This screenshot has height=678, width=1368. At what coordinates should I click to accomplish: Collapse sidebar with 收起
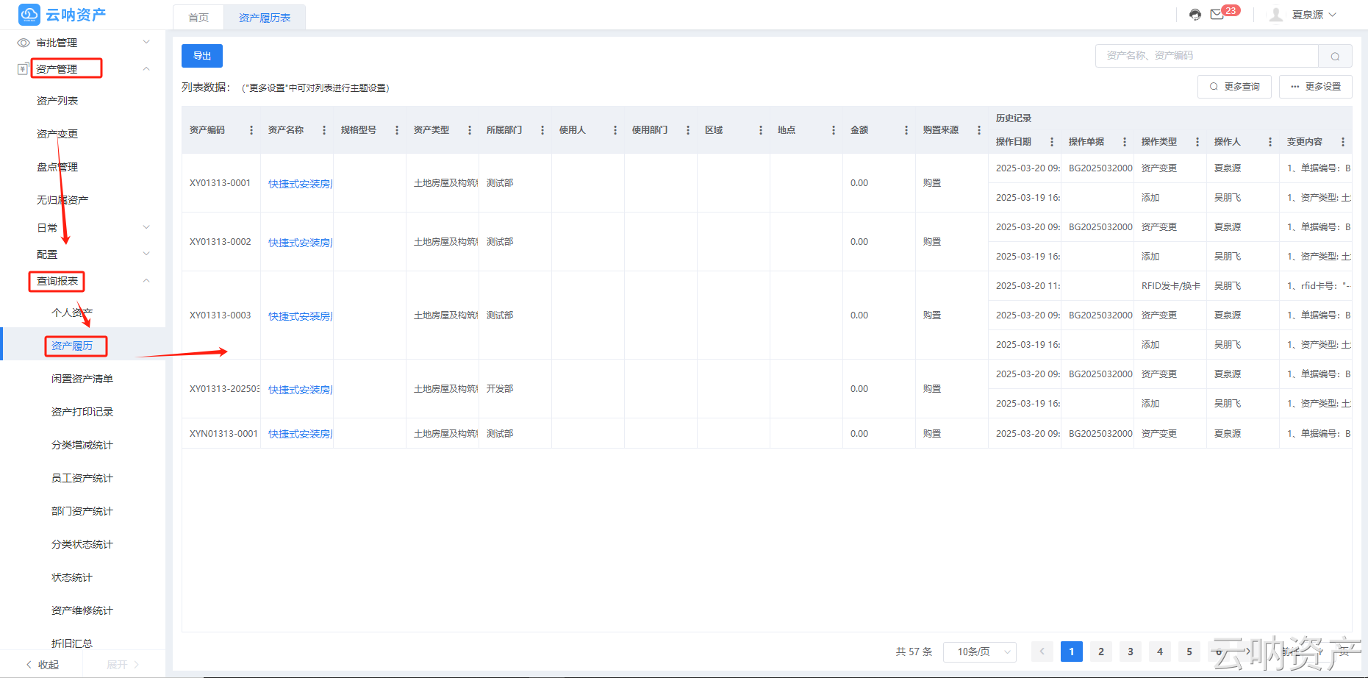click(x=43, y=665)
